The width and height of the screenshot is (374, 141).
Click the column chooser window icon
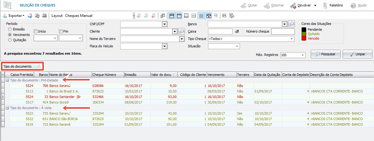point(163,15)
